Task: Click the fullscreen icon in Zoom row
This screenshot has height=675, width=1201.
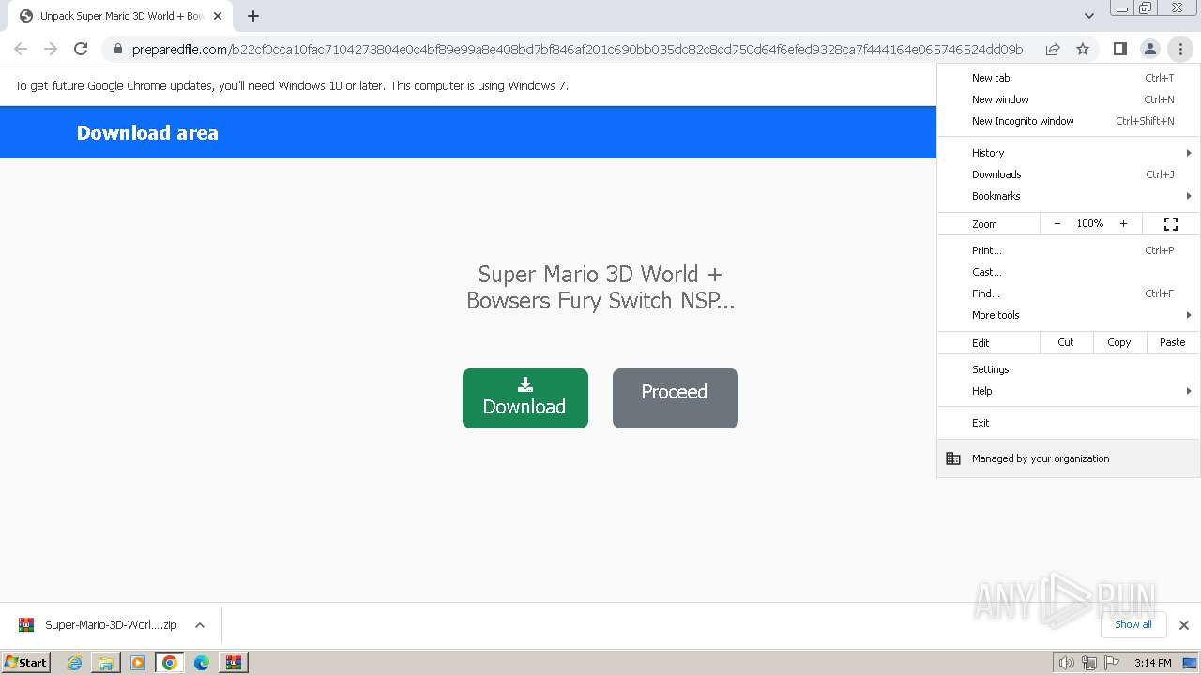Action: 1171,224
